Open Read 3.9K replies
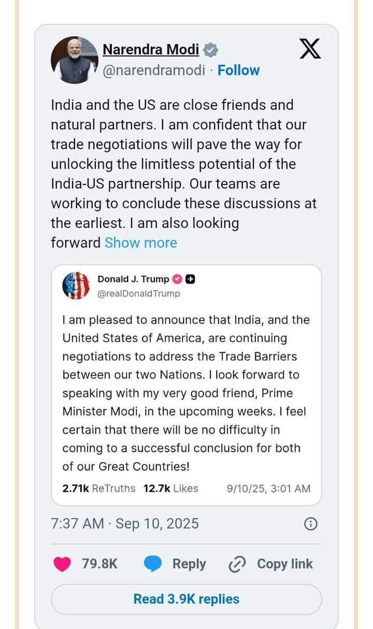Screen dimensions: 373x629 pyautogui.click(x=187, y=599)
